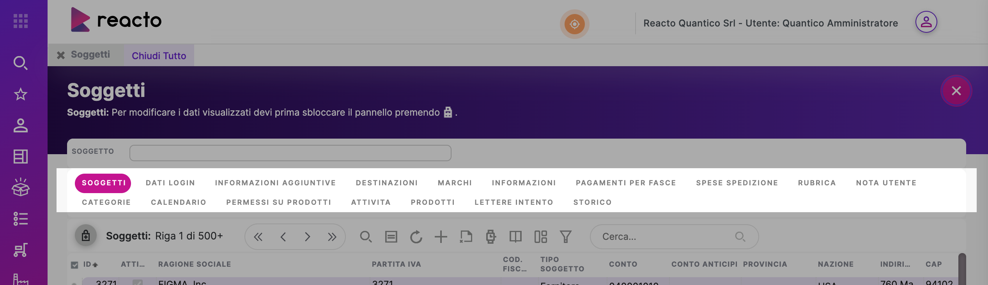
Task: Open the filter funnel icon in the toolbar
Action: pos(565,237)
